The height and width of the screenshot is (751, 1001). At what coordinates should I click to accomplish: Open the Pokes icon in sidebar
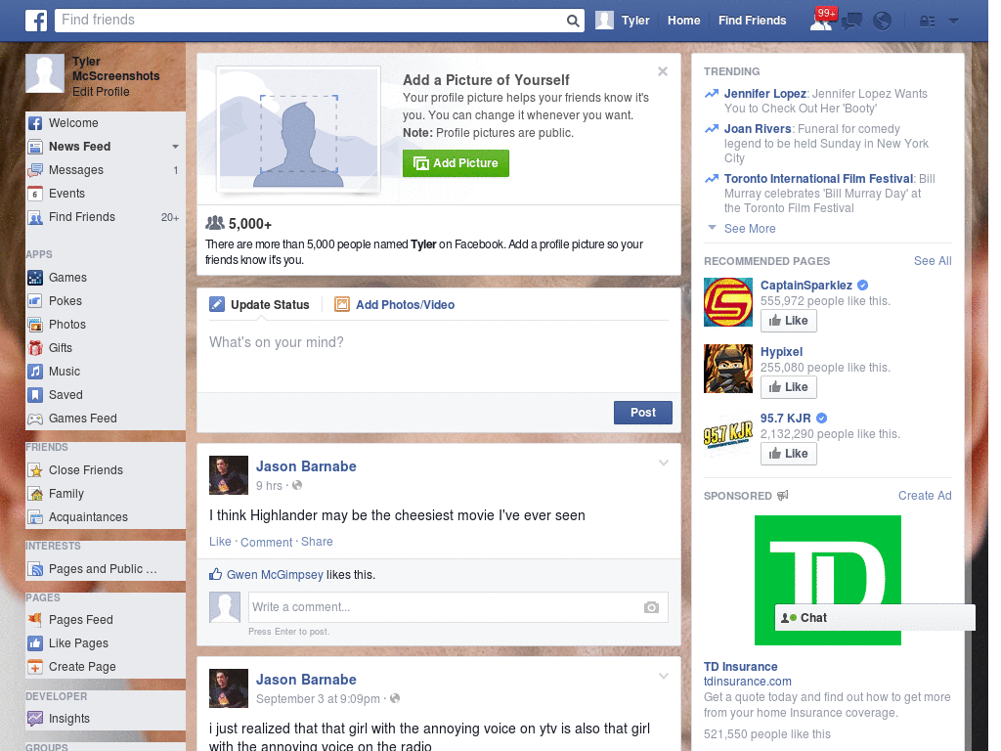[35, 301]
